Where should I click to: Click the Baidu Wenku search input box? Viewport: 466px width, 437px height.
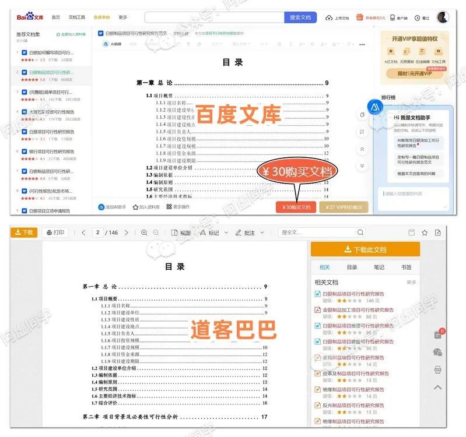point(214,17)
